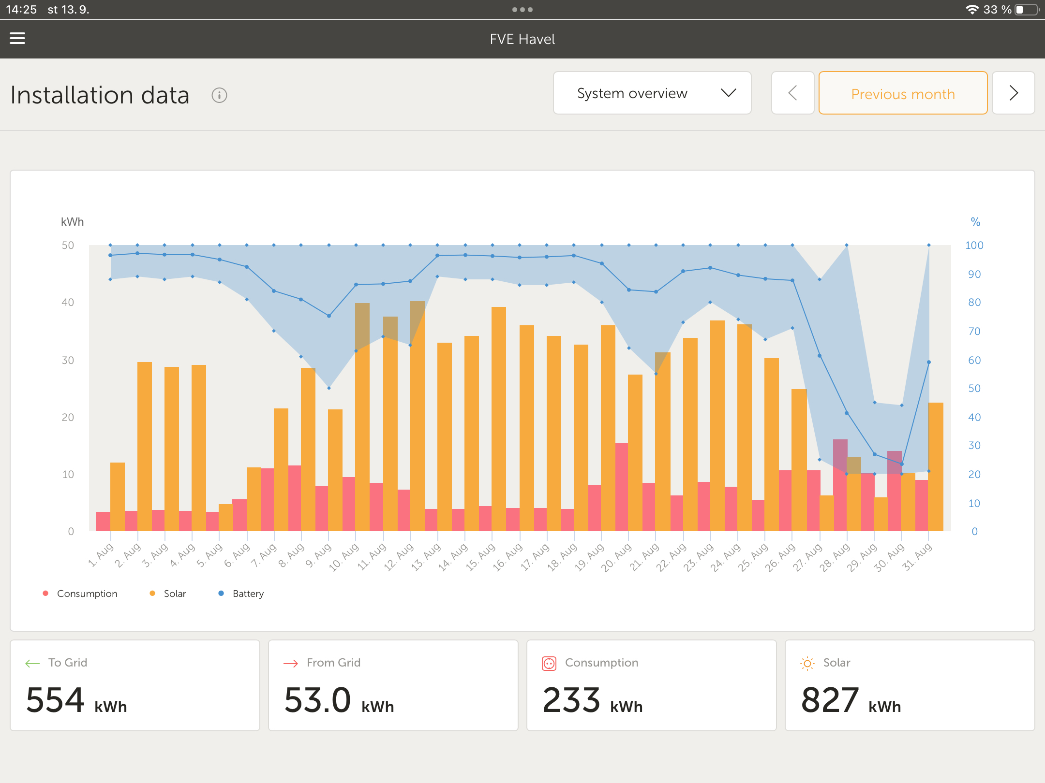Image resolution: width=1045 pixels, height=783 pixels.
Task: Click the 28. Aug consumption bar
Action: (x=840, y=485)
